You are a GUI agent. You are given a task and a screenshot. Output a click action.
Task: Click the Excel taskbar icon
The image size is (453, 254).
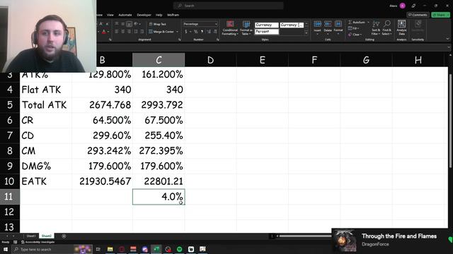156,249
